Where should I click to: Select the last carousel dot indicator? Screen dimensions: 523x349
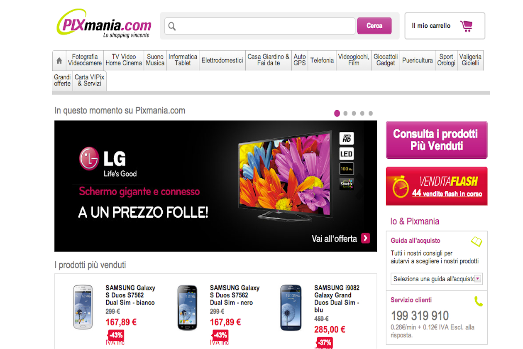click(x=371, y=113)
